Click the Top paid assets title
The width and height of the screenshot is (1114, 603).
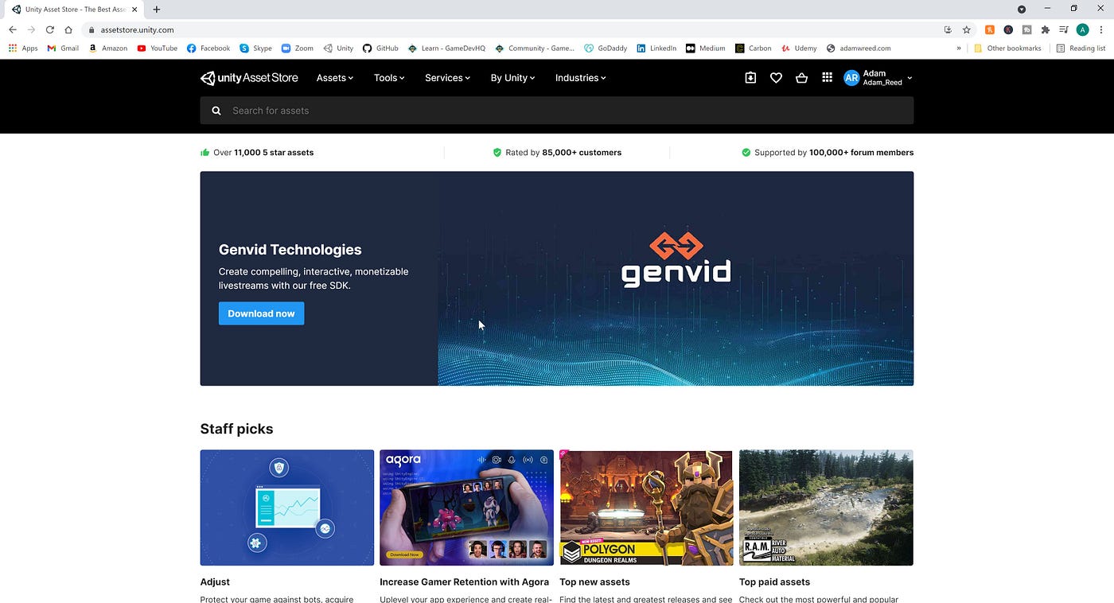774,582
